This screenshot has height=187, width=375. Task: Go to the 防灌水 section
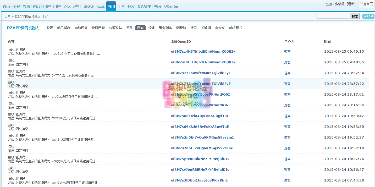point(89,6)
